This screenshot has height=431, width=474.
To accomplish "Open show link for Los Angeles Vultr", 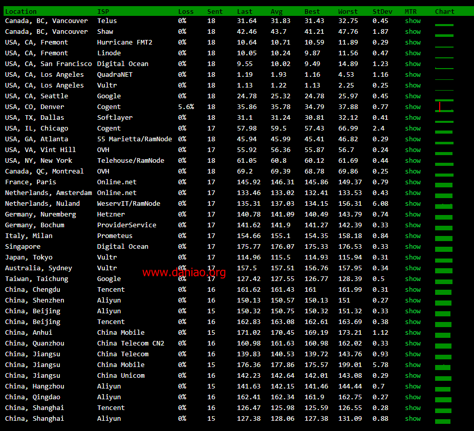I will [x=413, y=85].
